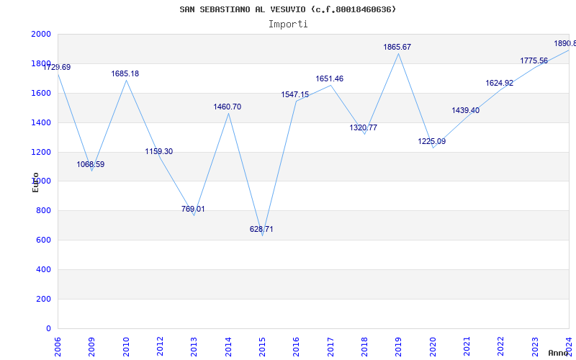The height and width of the screenshot is (360, 576).
Task: Click y-axis tick 800
Action: (x=44, y=211)
